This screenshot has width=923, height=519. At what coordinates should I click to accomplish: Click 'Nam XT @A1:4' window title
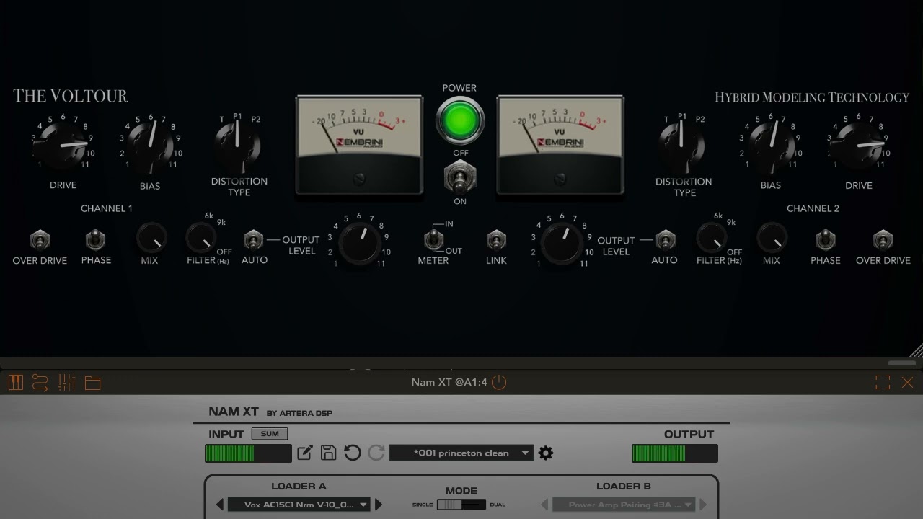tap(449, 382)
